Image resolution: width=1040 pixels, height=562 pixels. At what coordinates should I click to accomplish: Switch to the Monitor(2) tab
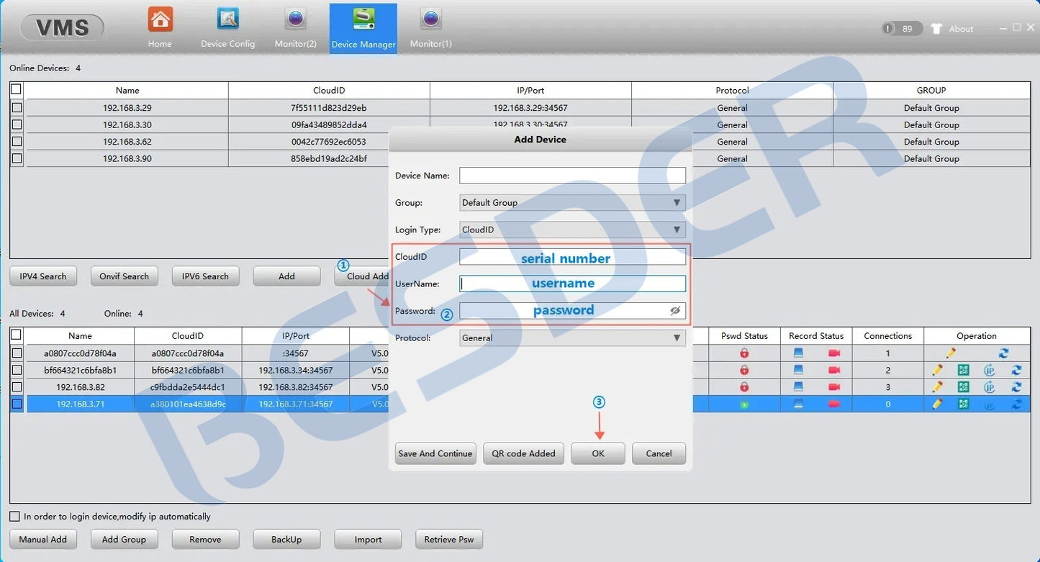click(x=295, y=27)
